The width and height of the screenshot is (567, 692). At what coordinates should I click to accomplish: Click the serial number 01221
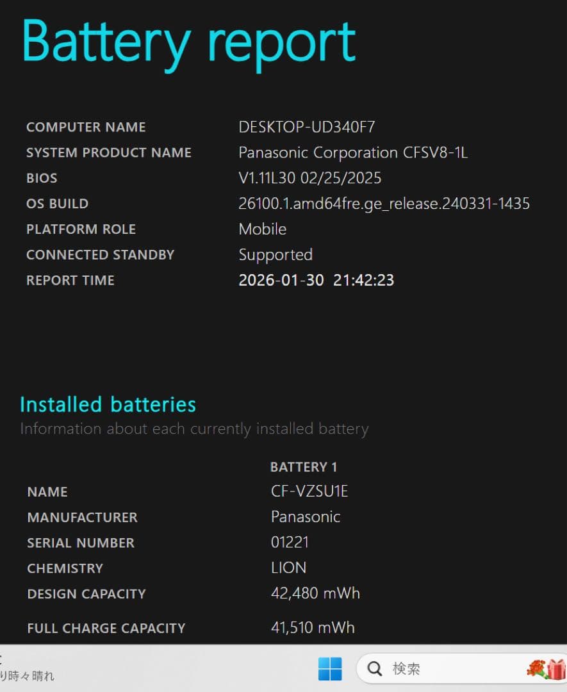click(x=290, y=543)
